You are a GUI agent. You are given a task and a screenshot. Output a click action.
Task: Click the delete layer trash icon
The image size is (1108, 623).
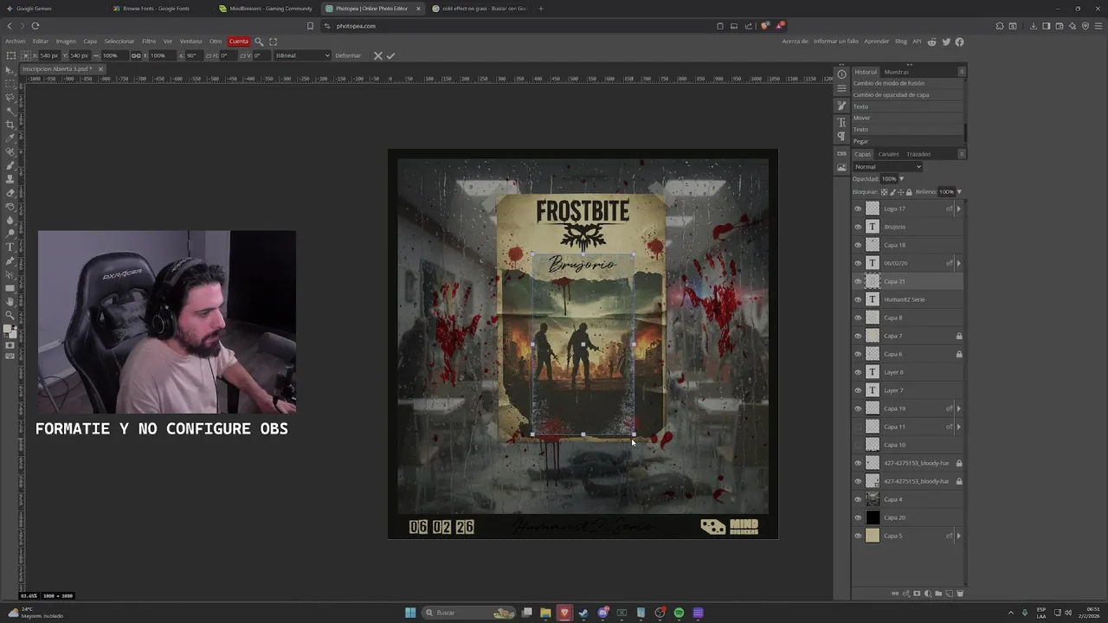tap(960, 594)
